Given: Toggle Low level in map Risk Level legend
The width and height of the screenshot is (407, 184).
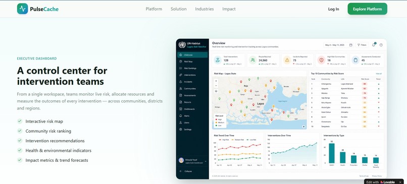Looking at the screenshot, I should tap(219, 126).
